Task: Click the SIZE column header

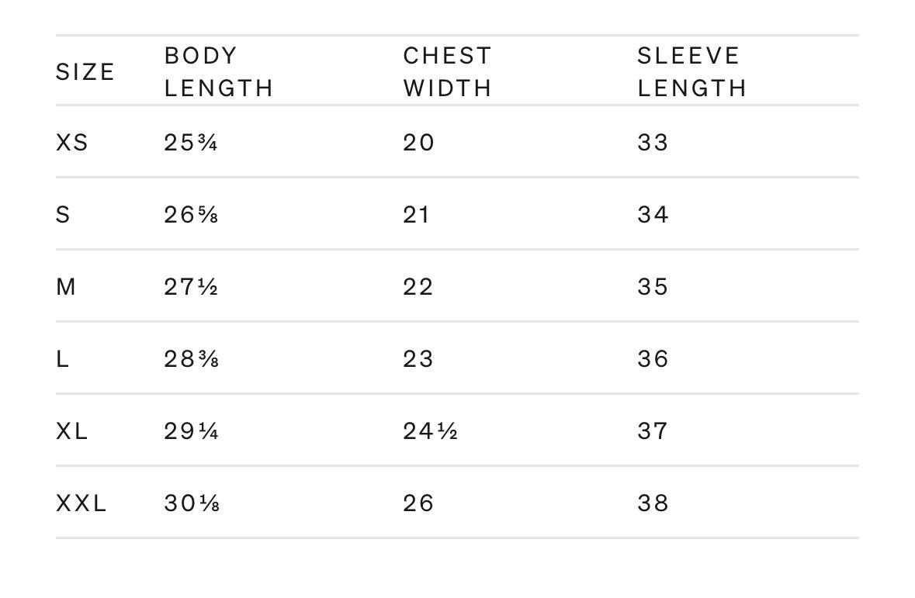Action: 85,72
